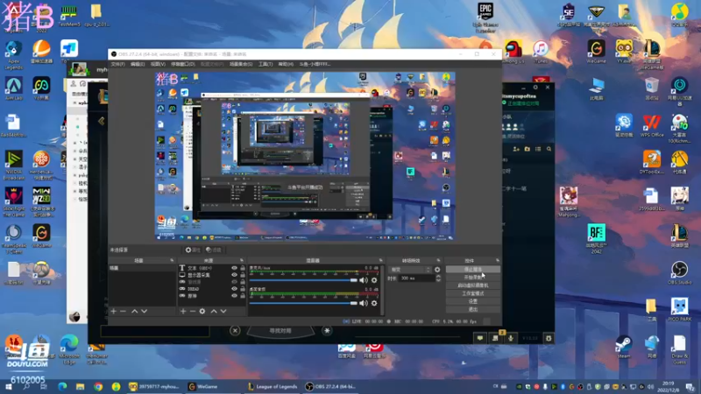701x394 pixels.
Task: Pop out the Audio Mixer dock icon
Action: coord(381,260)
